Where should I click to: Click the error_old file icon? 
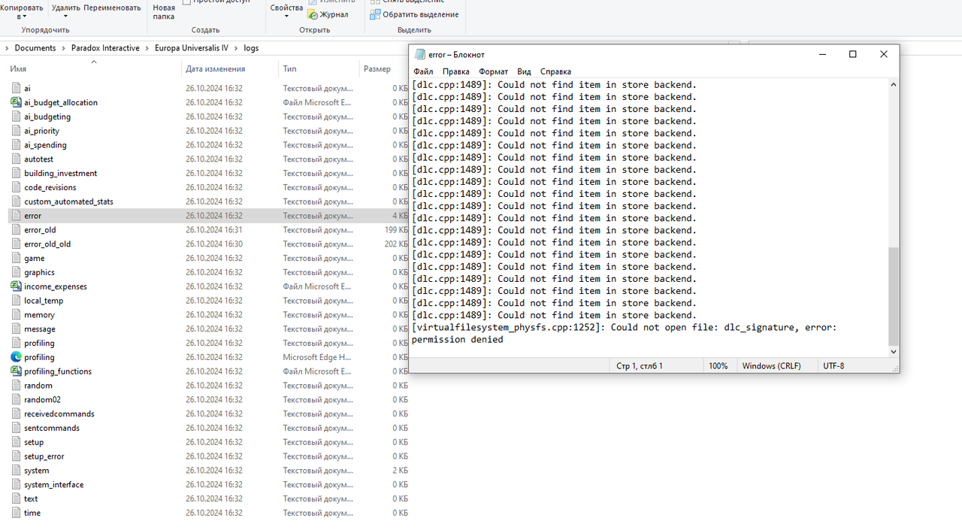[x=17, y=230]
